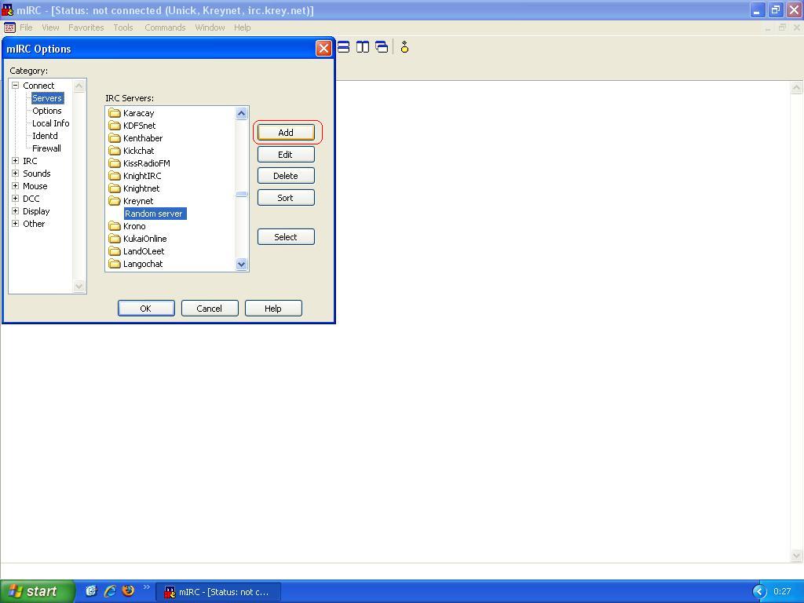Expand more quick launch items chevron
The height and width of the screenshot is (603, 804).
146,587
